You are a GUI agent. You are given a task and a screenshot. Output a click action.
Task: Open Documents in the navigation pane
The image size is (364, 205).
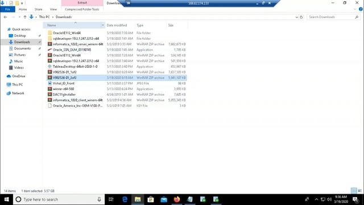22,48
